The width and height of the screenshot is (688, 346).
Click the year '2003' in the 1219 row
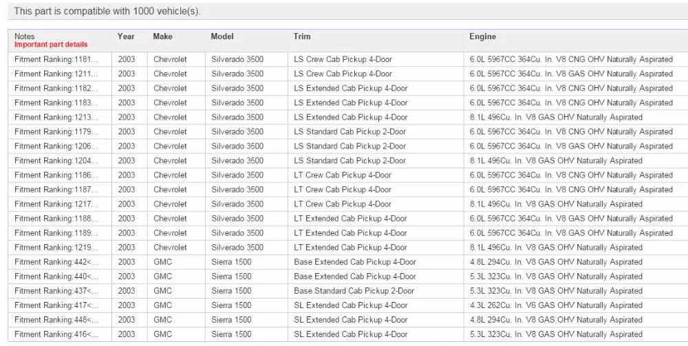(x=127, y=248)
